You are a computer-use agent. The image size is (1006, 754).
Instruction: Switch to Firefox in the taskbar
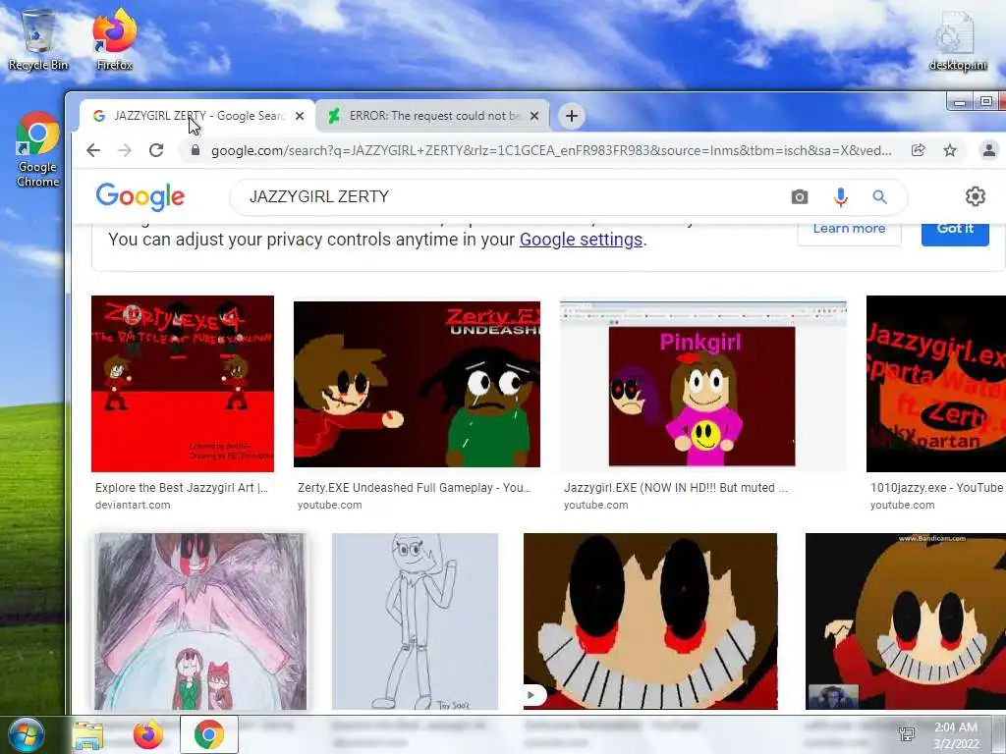pyautogui.click(x=148, y=734)
